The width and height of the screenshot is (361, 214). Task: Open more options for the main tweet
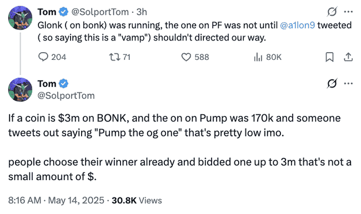pyautogui.click(x=348, y=83)
